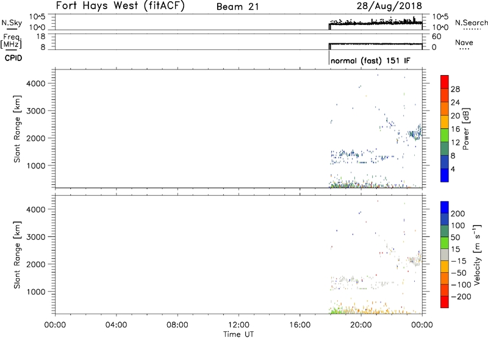Click the flat frequency trace in Freq. panel

(x=376, y=44)
